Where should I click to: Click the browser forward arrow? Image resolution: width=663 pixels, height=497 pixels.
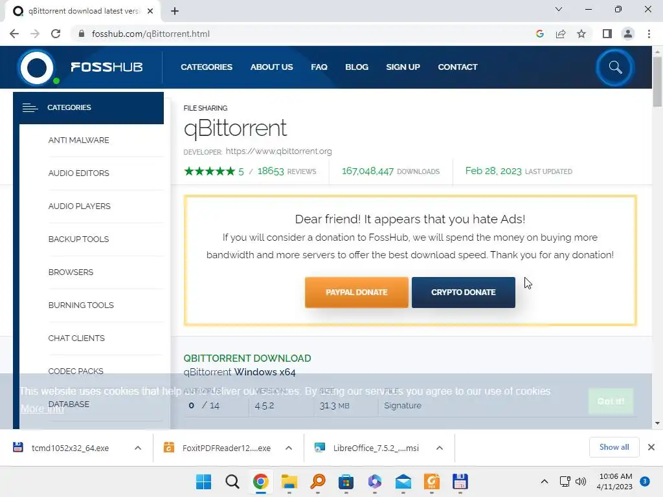[x=35, y=34]
